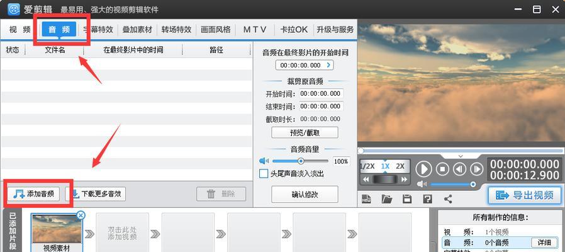The height and width of the screenshot is (252, 565).
Task: Enable 头尾声音淡入淡出 checkbox
Action: (x=264, y=174)
